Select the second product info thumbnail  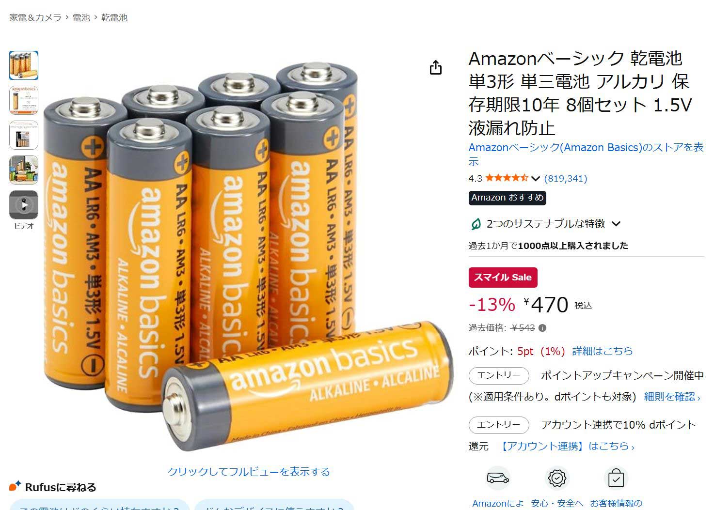tap(24, 100)
